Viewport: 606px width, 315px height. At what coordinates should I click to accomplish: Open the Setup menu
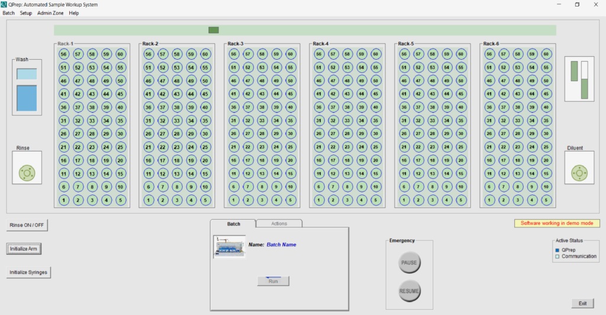(26, 13)
